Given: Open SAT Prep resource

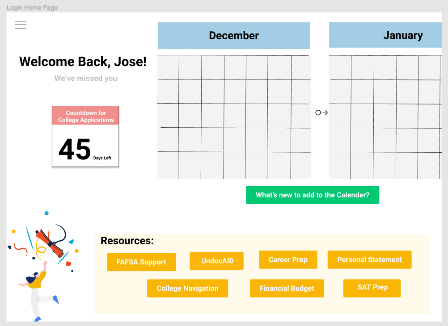Looking at the screenshot, I should pos(372,288).
